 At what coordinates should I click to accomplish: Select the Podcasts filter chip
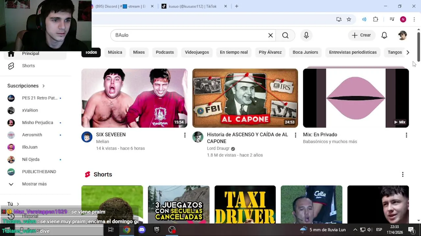pyautogui.click(x=165, y=52)
